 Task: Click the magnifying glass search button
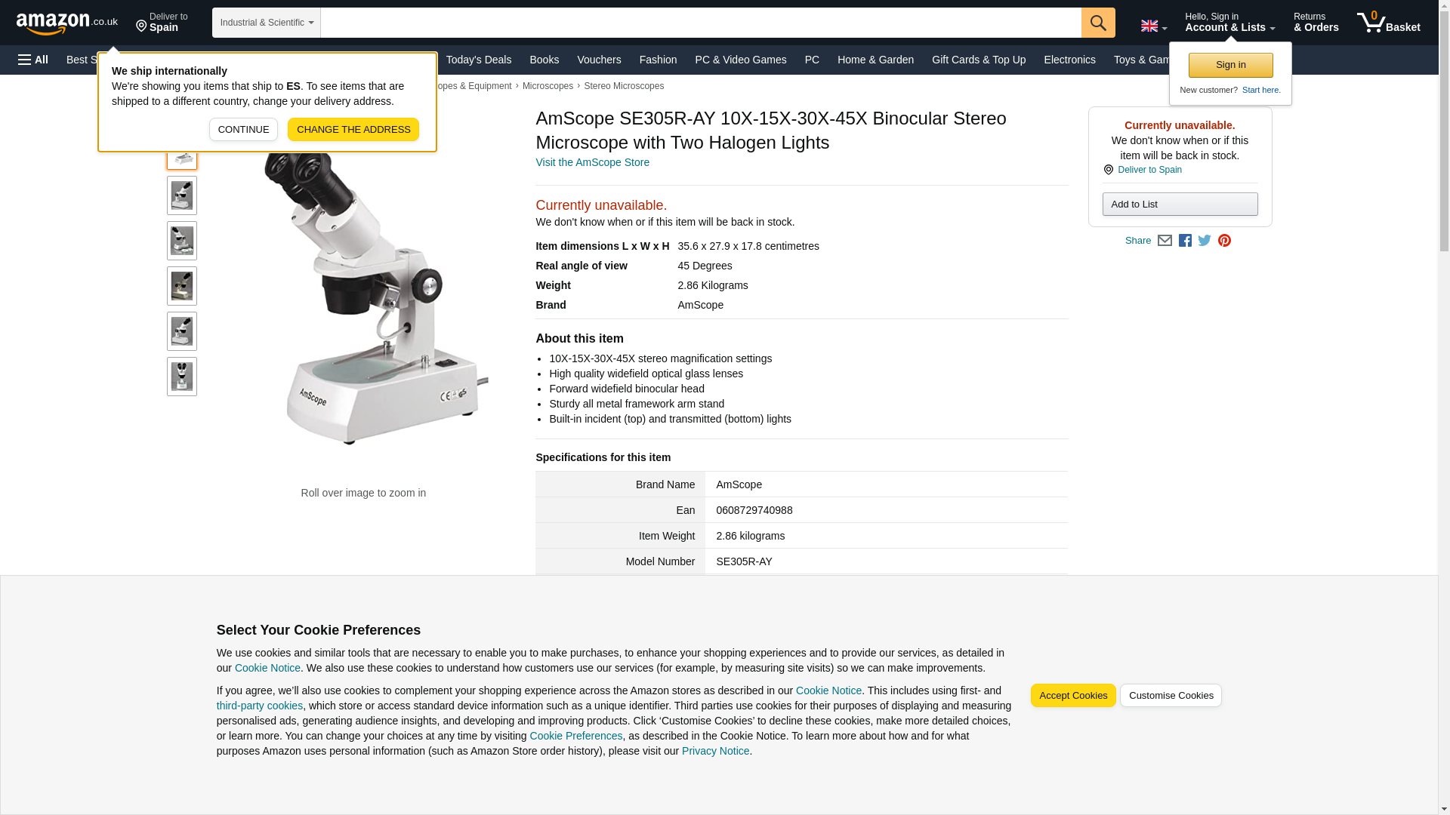pyautogui.click(x=1098, y=23)
